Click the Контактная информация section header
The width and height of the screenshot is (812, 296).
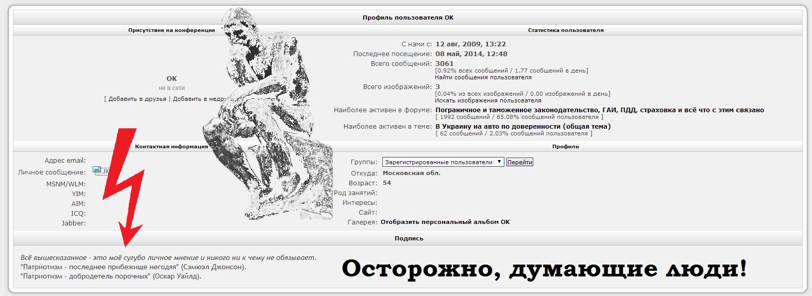pos(171,147)
